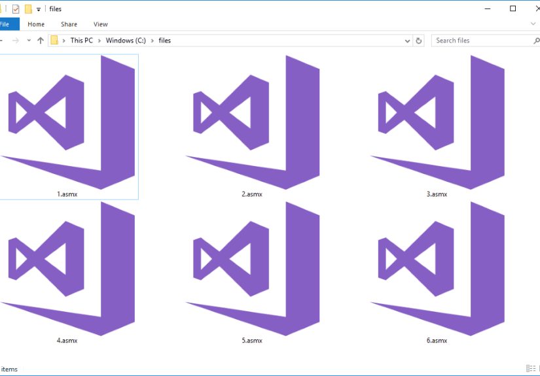540x376 pixels.
Task: Switch to the Share ribbon tab
Action: point(69,24)
